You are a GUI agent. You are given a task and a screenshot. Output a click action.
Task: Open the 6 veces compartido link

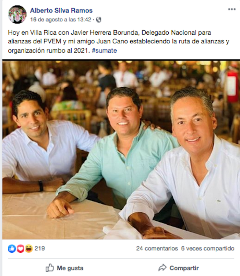[208, 249]
